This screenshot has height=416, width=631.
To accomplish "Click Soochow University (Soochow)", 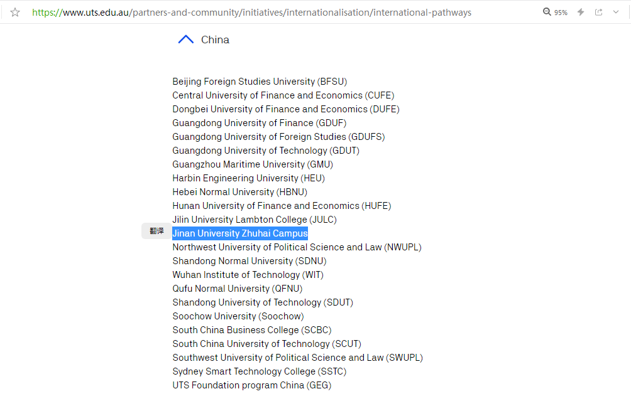I will pos(238,316).
